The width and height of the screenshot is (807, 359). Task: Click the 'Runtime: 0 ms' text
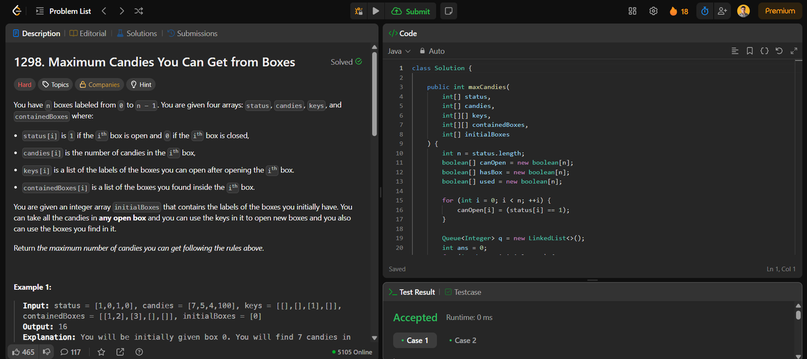point(469,317)
